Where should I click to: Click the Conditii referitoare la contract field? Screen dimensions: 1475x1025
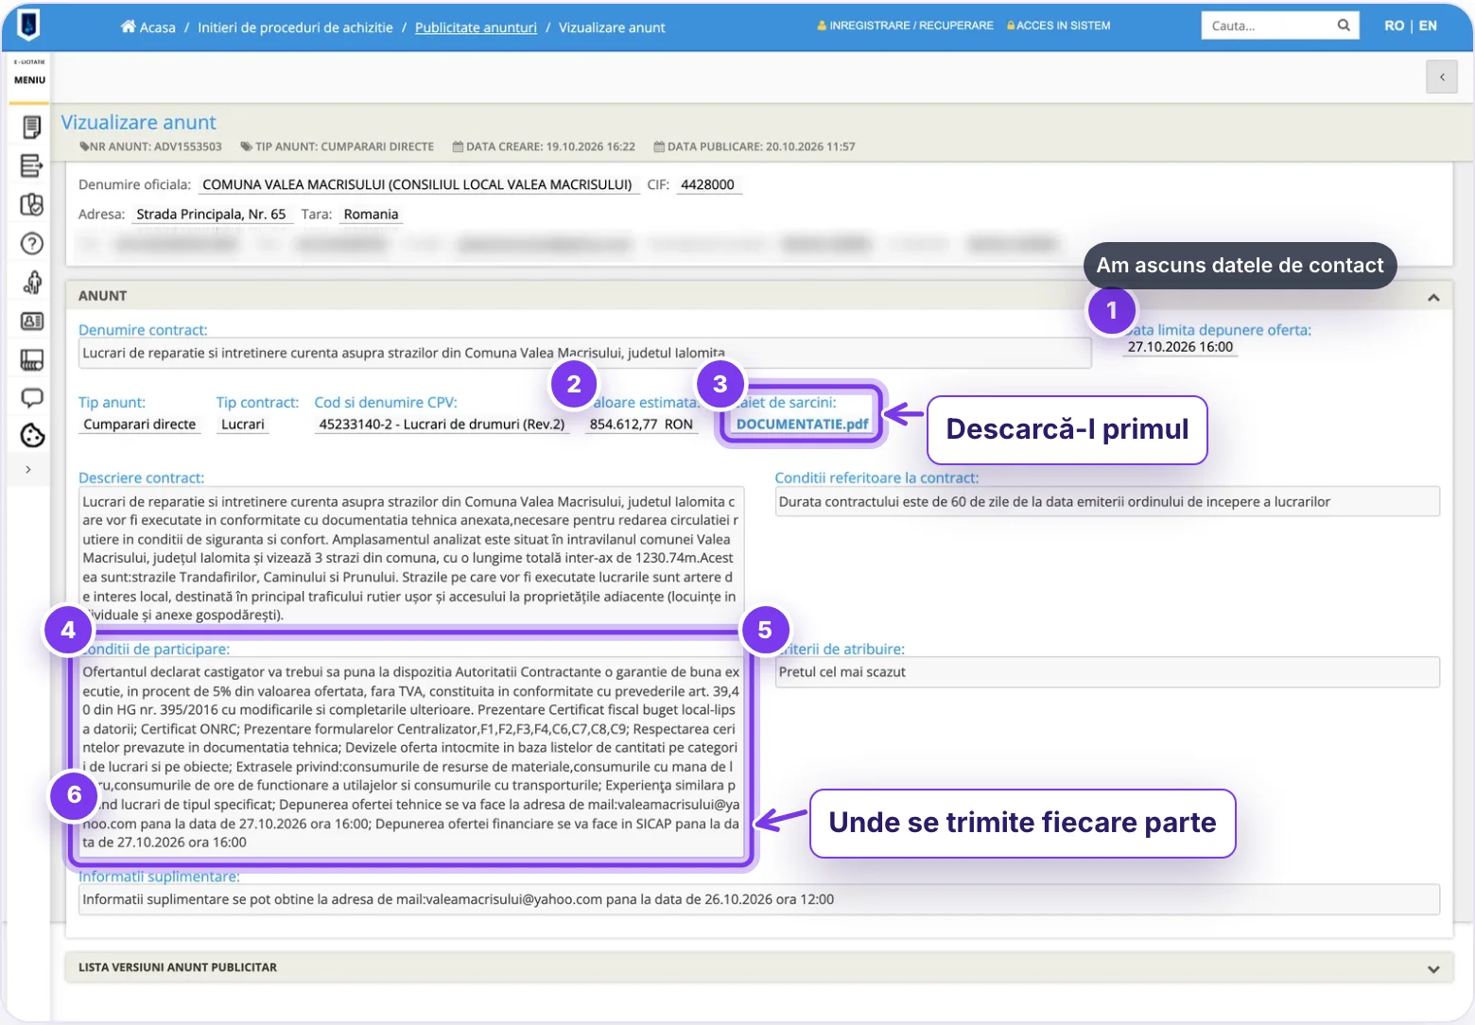point(1107,502)
